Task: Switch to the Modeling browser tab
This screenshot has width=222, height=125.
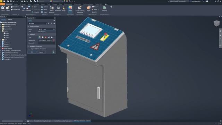Action: pyautogui.click(x=10, y=19)
